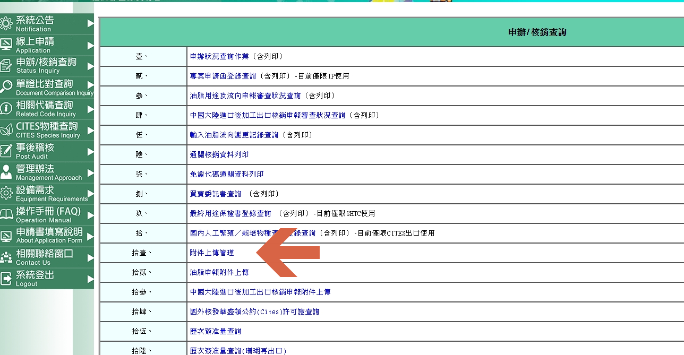The image size is (684, 355).
Task: Click the 申請書填寫說明 monitor icon
Action: tap(6, 236)
